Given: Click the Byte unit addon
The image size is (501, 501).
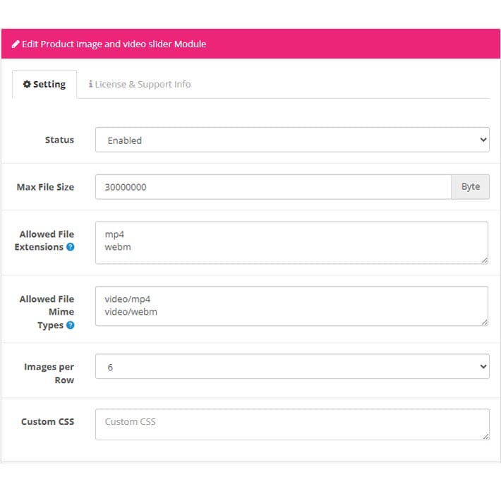Looking at the screenshot, I should pos(471,187).
